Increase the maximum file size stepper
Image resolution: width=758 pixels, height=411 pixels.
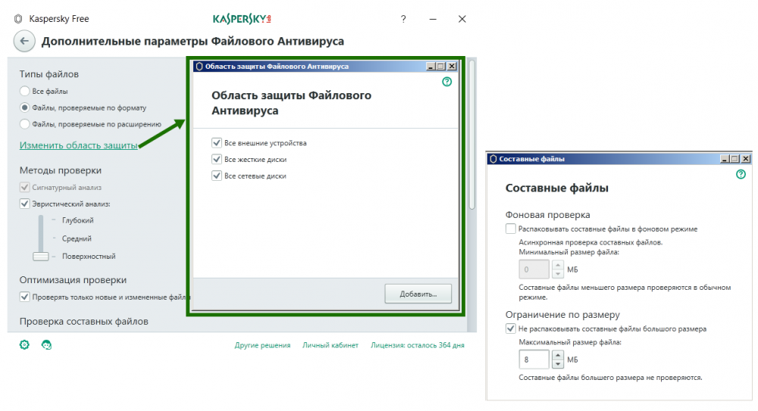click(x=558, y=355)
